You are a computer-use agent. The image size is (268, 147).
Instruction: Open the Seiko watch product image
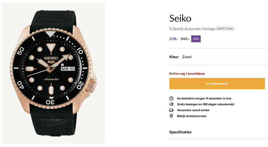(x=53, y=73)
